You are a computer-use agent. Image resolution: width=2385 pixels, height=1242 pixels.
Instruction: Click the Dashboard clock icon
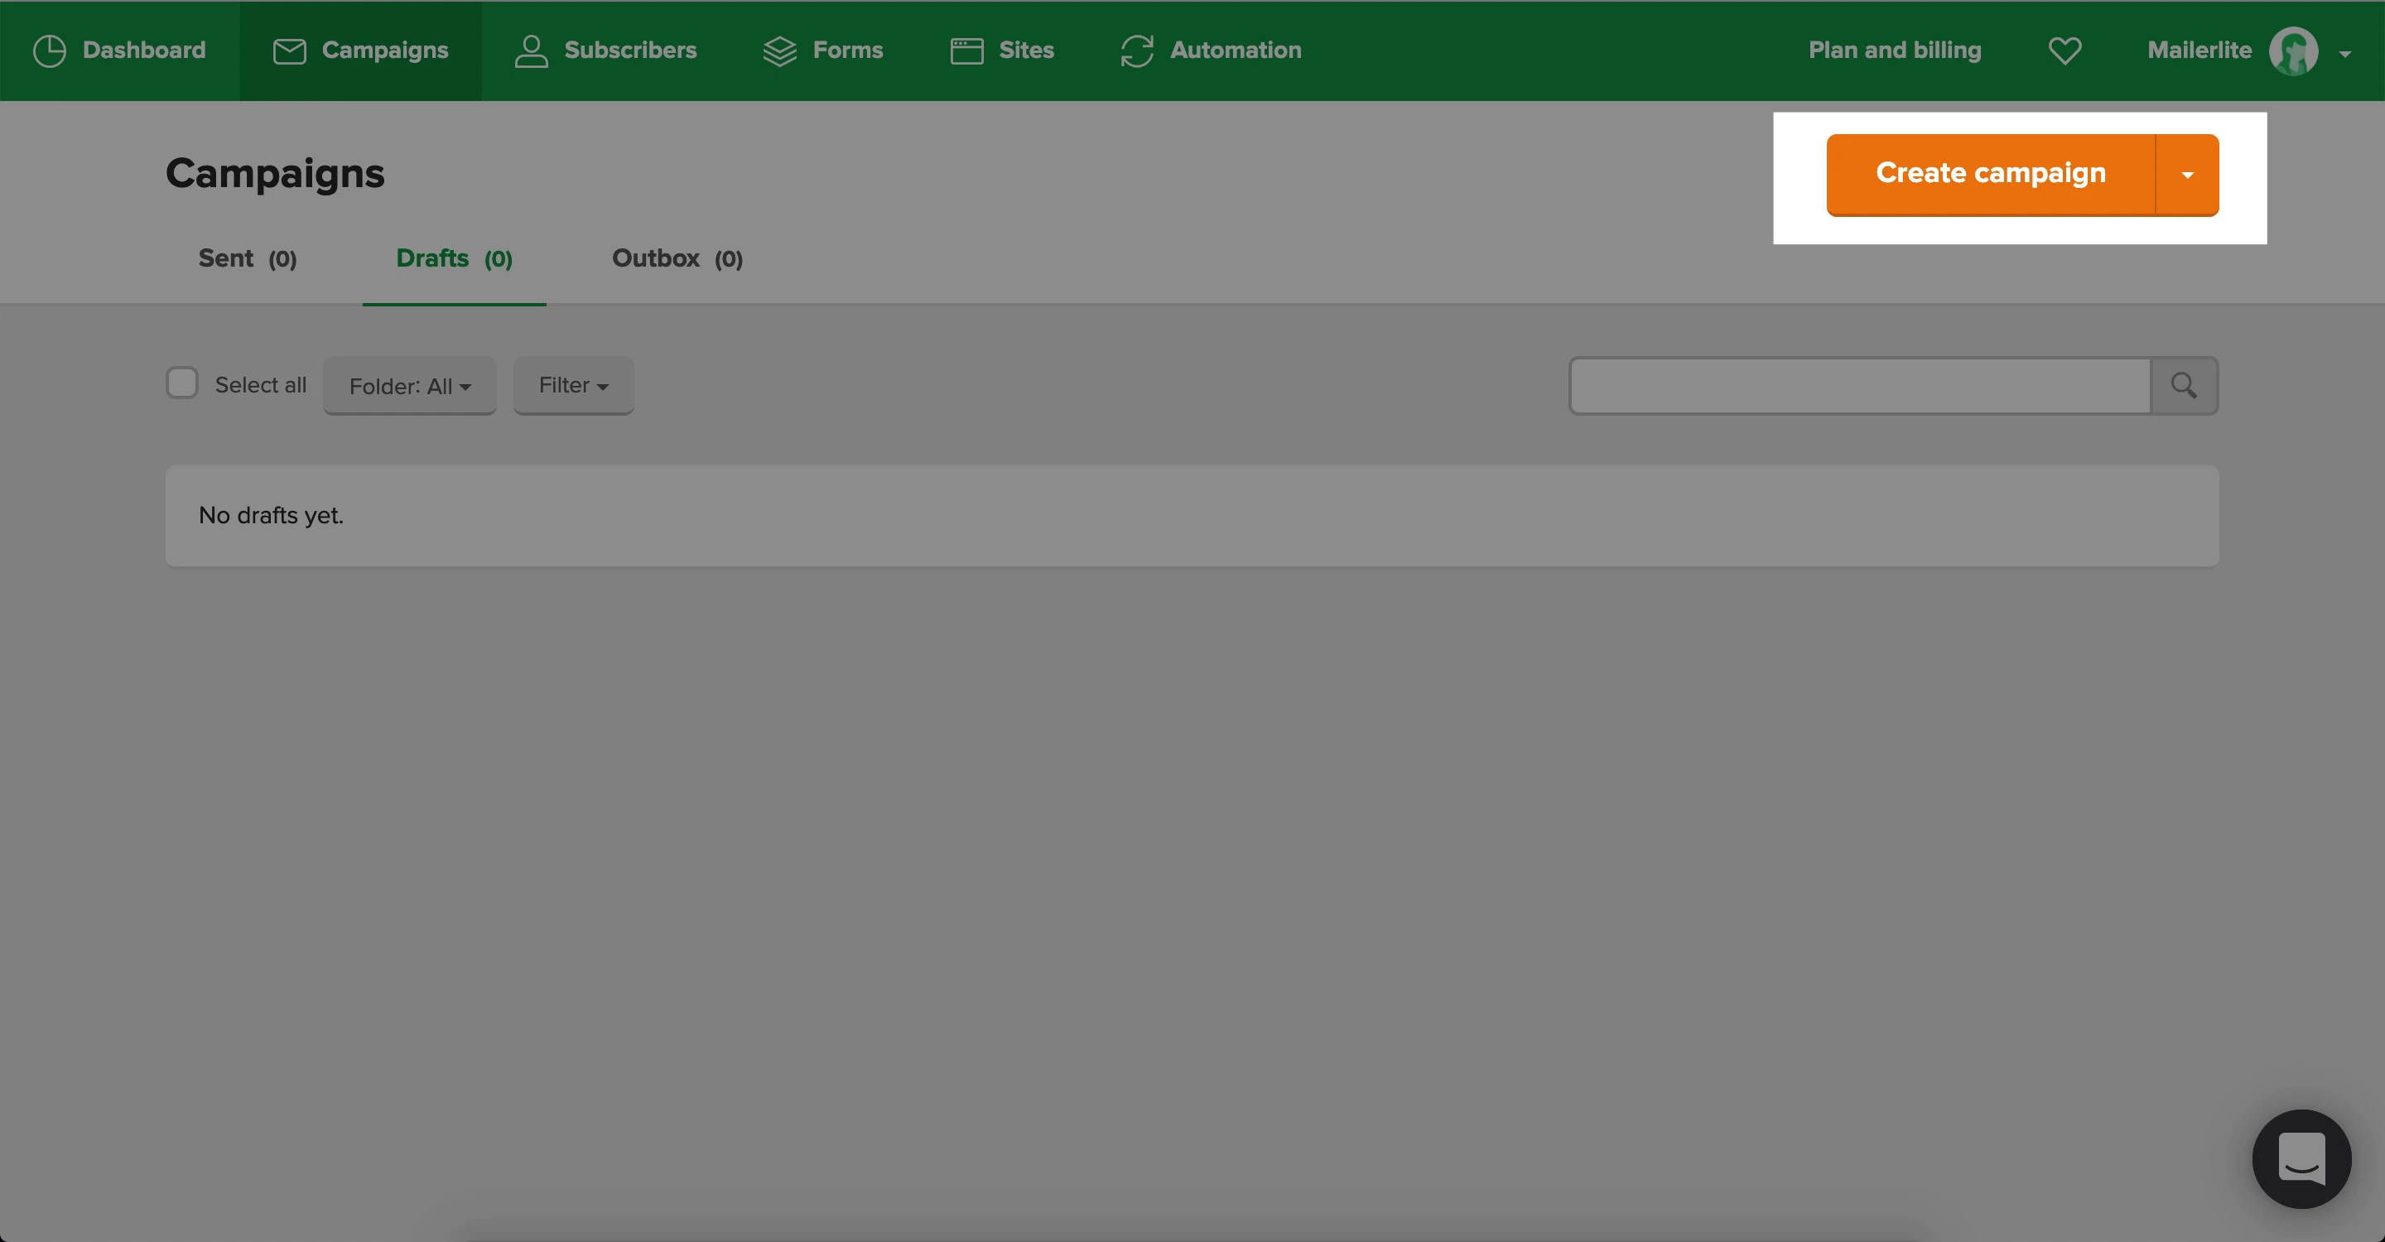click(49, 51)
